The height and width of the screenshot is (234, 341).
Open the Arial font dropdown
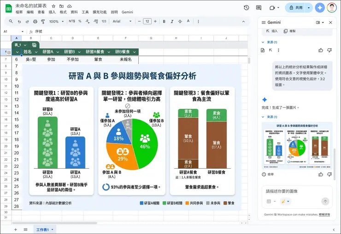(122, 21)
